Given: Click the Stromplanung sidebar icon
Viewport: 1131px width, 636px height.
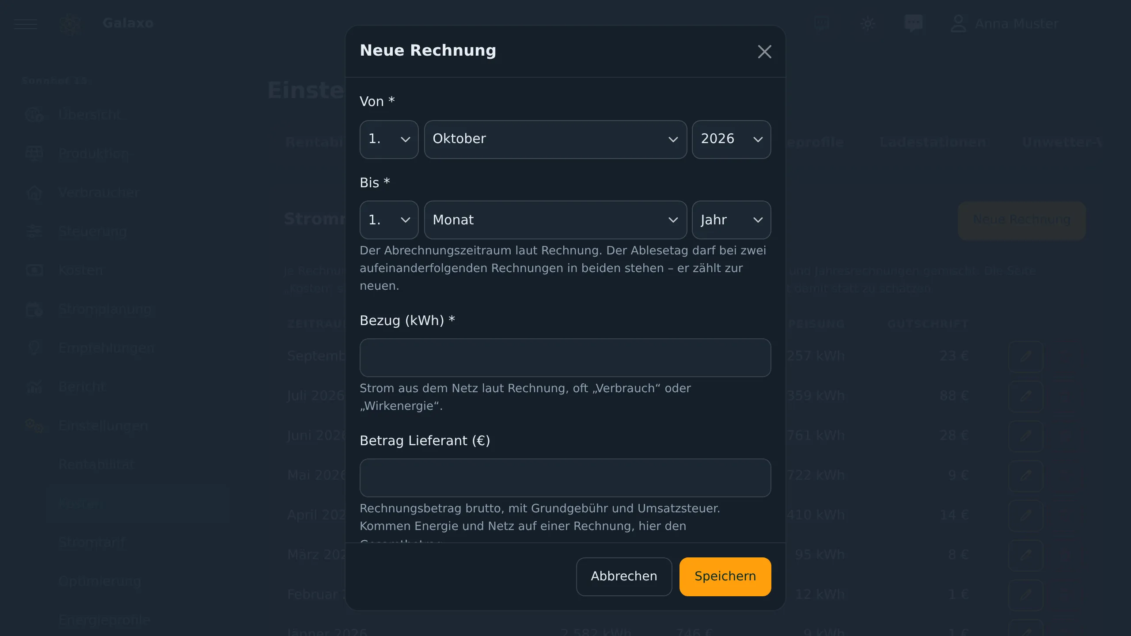Looking at the screenshot, I should 34,309.
